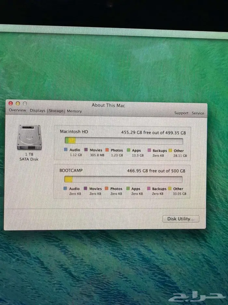This screenshot has width=228, height=305.
Task: Click the About This Mac window title
Action: pyautogui.click(x=108, y=105)
